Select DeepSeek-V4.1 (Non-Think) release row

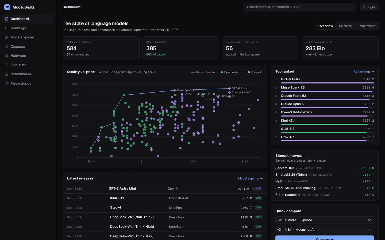[165, 217]
